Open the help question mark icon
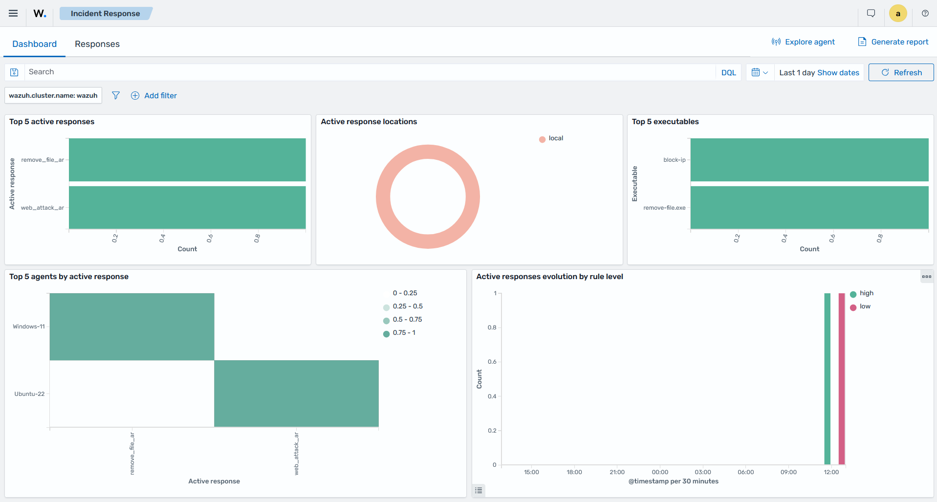Image resolution: width=937 pixels, height=502 pixels. point(925,13)
